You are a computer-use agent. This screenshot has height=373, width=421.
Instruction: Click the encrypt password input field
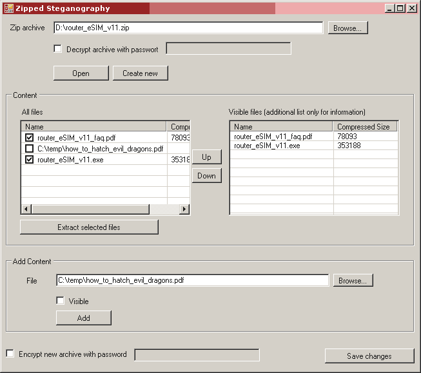click(x=197, y=355)
